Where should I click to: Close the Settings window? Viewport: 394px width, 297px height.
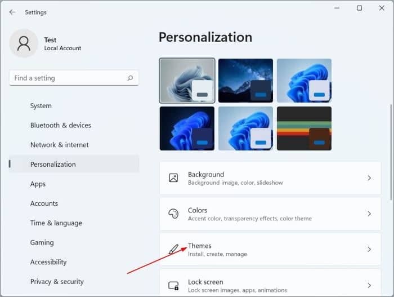pos(382,8)
